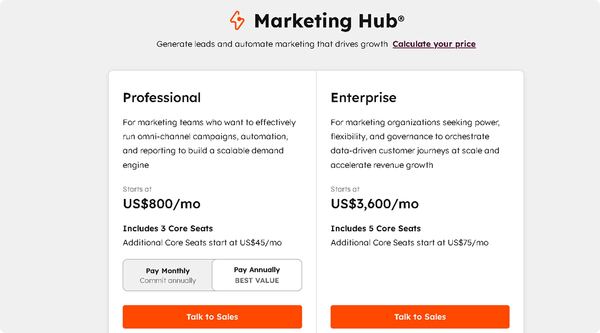Click the Marketing Hub® page title
This screenshot has height=333, width=600.
pyautogui.click(x=328, y=21)
